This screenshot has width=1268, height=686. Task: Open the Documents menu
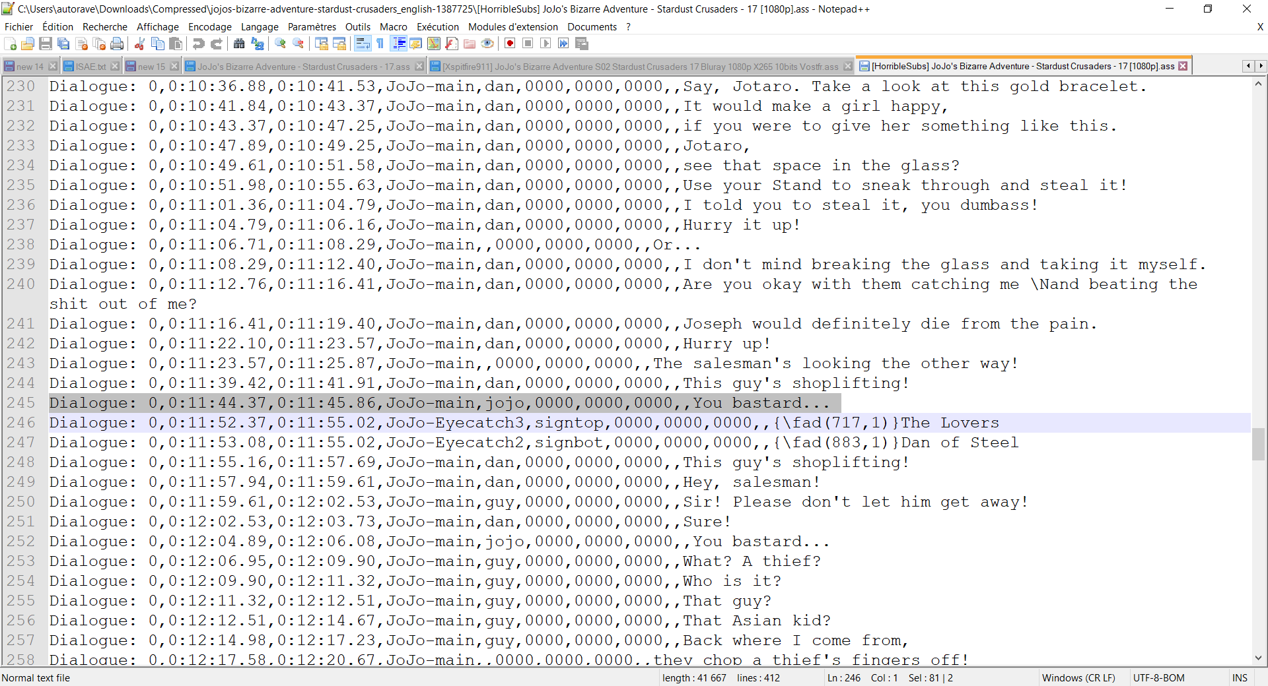click(x=592, y=27)
